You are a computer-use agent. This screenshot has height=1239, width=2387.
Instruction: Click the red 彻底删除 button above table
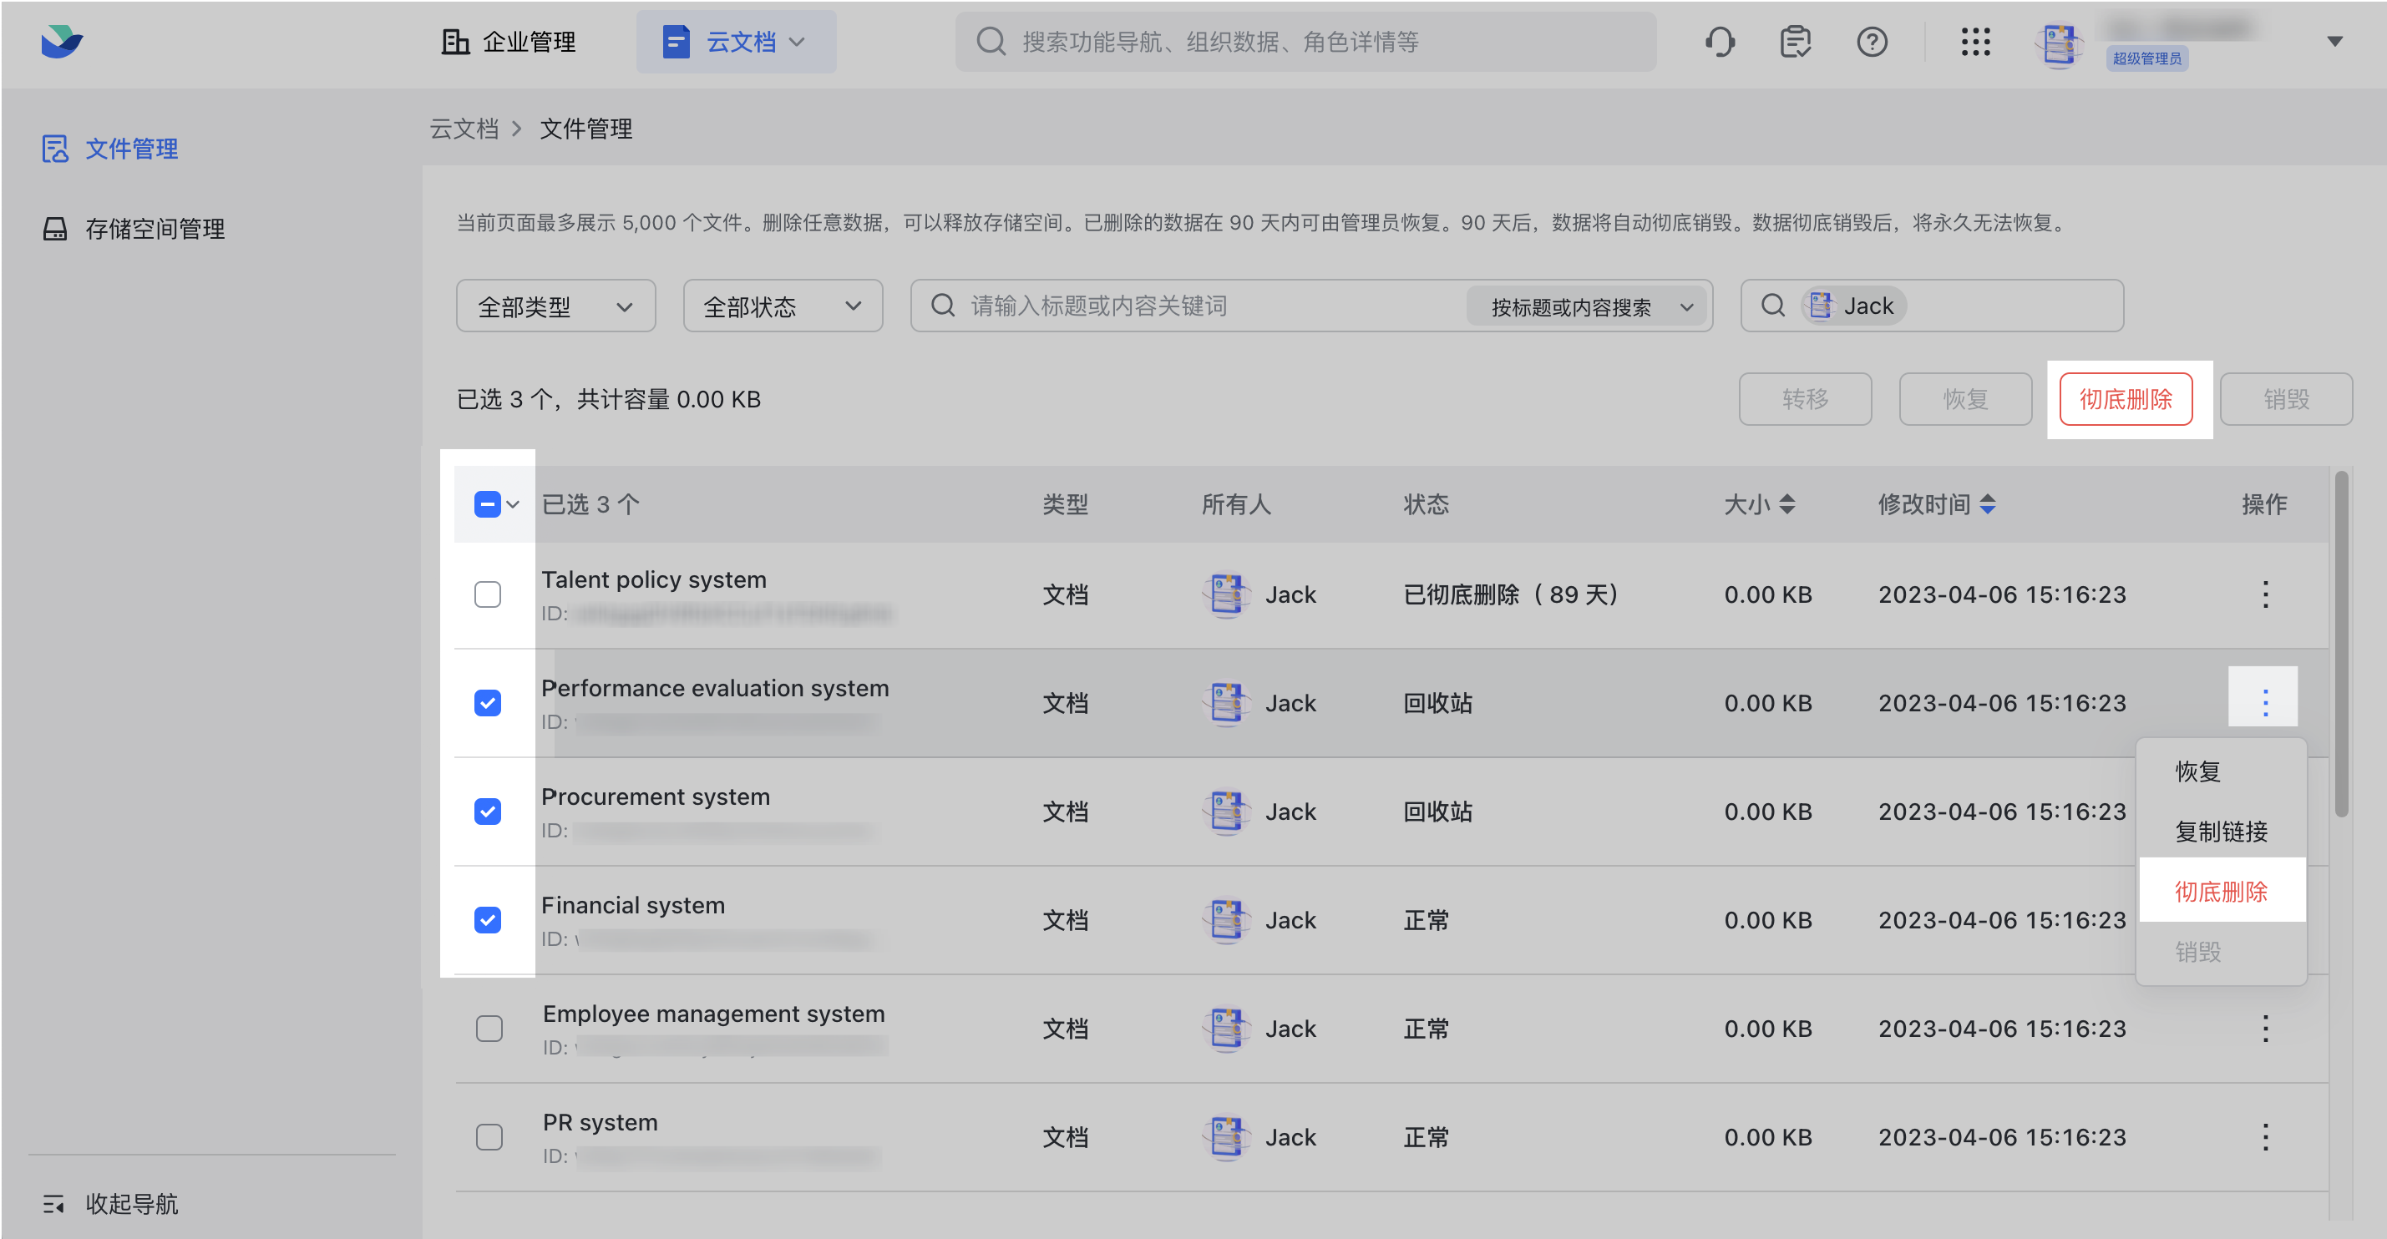2125,399
